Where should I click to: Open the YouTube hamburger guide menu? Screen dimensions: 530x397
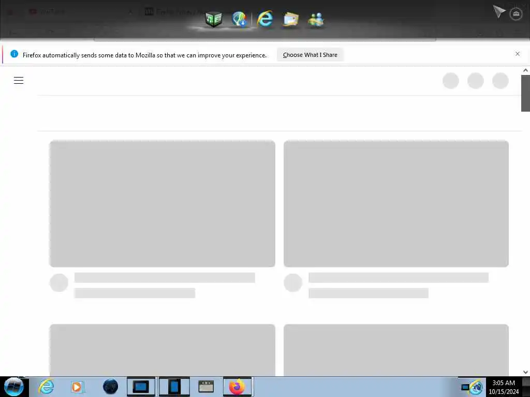[x=19, y=80]
